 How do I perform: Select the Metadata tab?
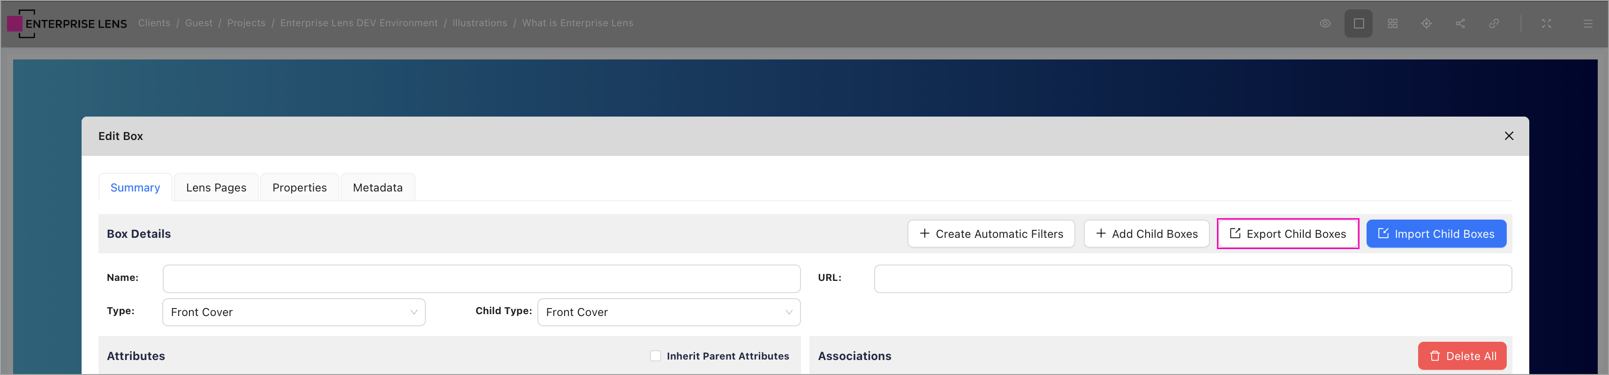(x=377, y=188)
